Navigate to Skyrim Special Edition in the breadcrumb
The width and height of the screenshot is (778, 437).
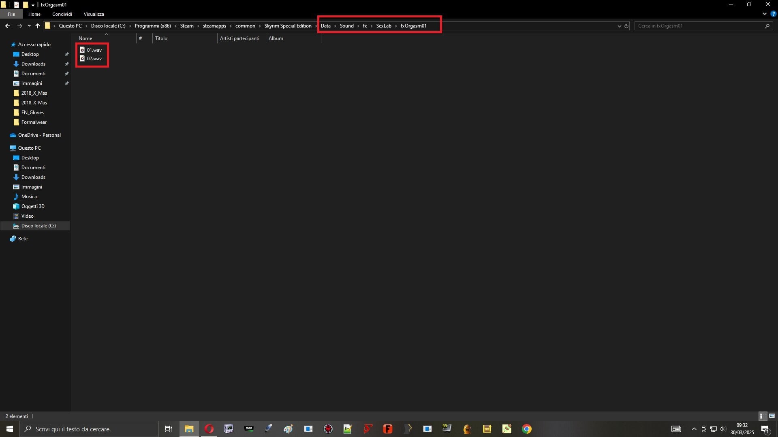(288, 26)
